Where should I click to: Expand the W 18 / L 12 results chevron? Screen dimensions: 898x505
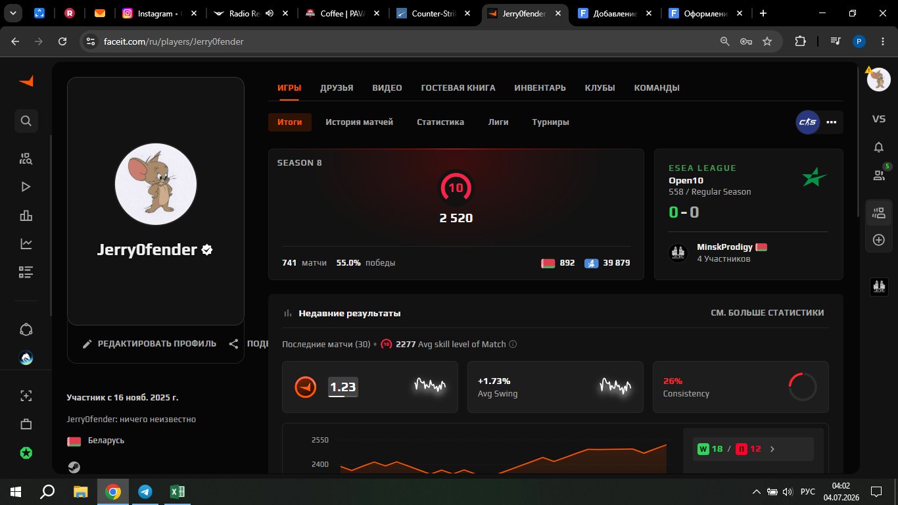click(772, 449)
